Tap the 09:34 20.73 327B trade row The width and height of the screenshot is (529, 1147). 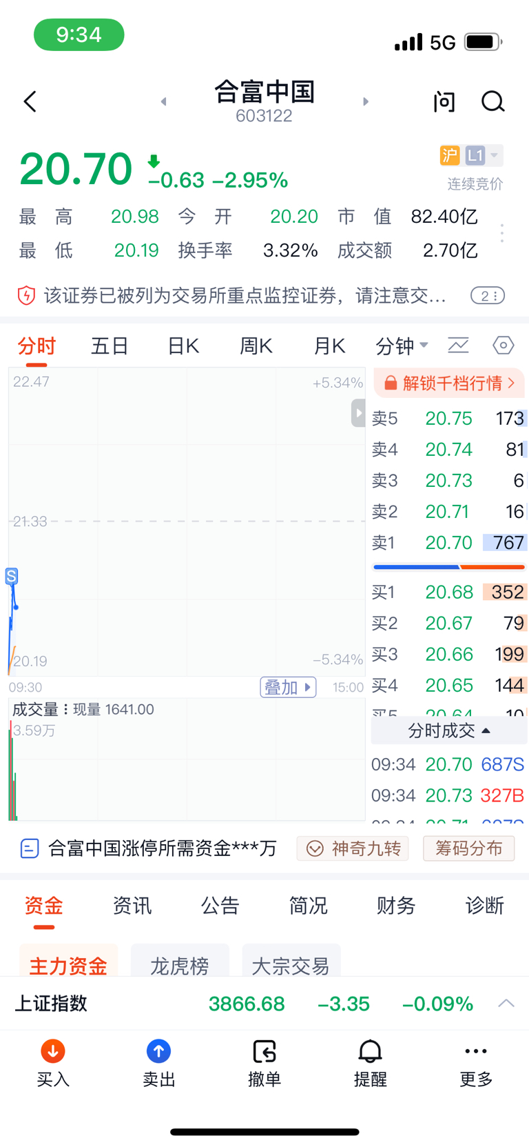(x=448, y=795)
